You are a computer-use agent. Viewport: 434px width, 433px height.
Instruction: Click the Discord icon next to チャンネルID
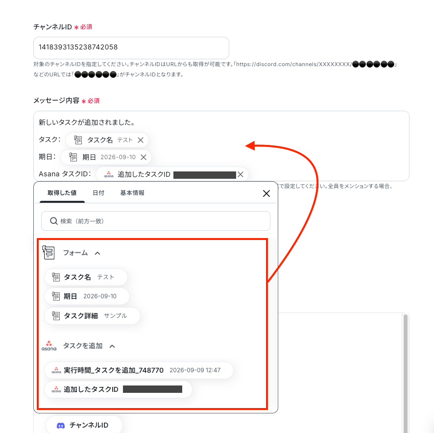pos(61,425)
